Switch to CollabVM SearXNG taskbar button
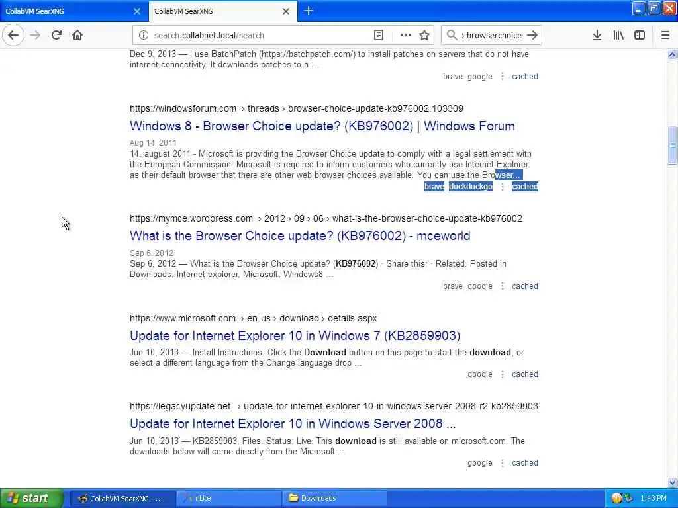 [122, 499]
